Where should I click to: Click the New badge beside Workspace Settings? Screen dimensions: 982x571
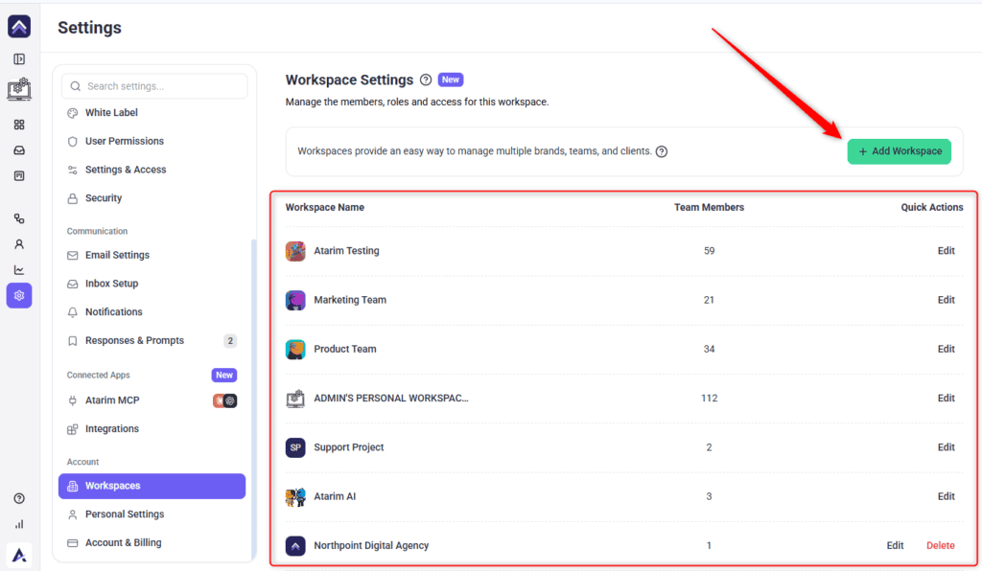coord(451,80)
